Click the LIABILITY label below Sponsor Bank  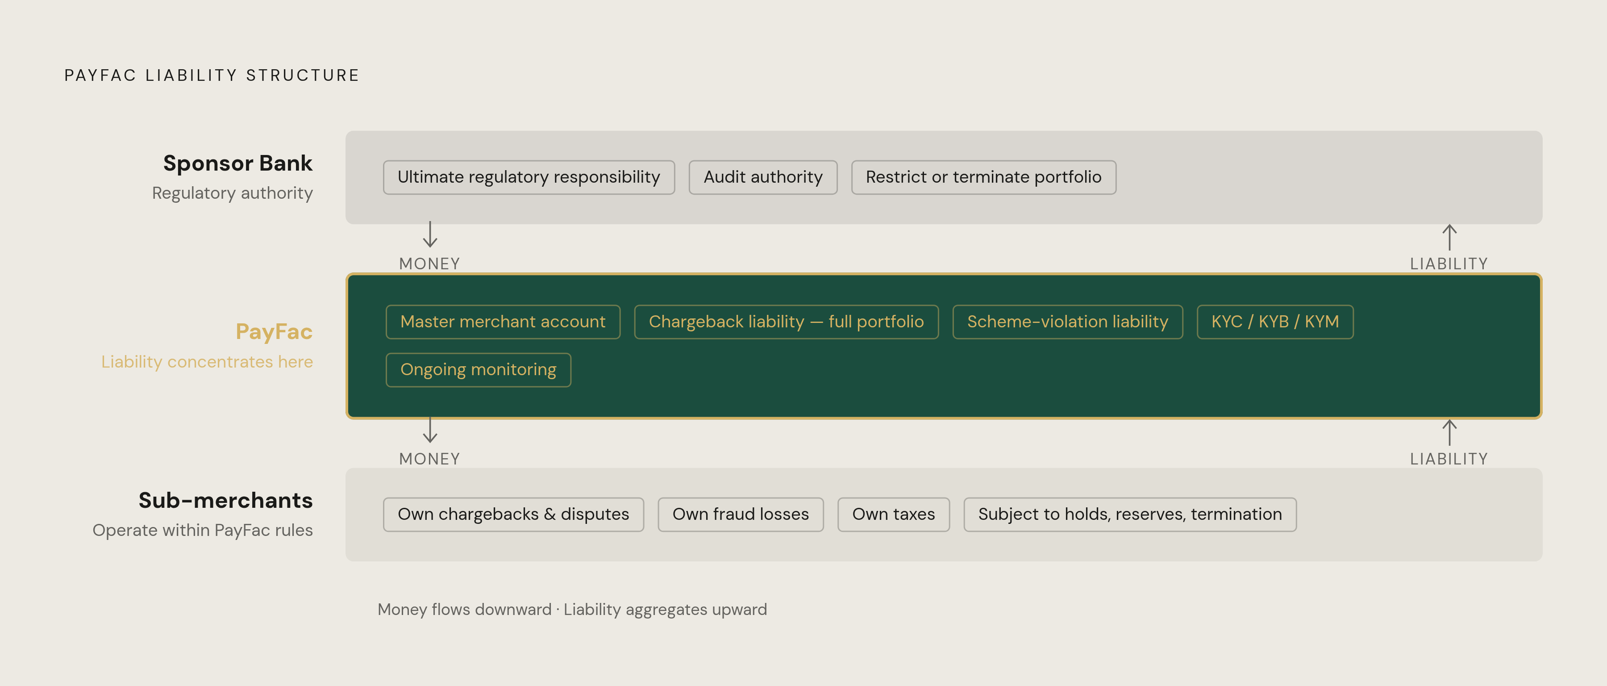click(x=1449, y=264)
